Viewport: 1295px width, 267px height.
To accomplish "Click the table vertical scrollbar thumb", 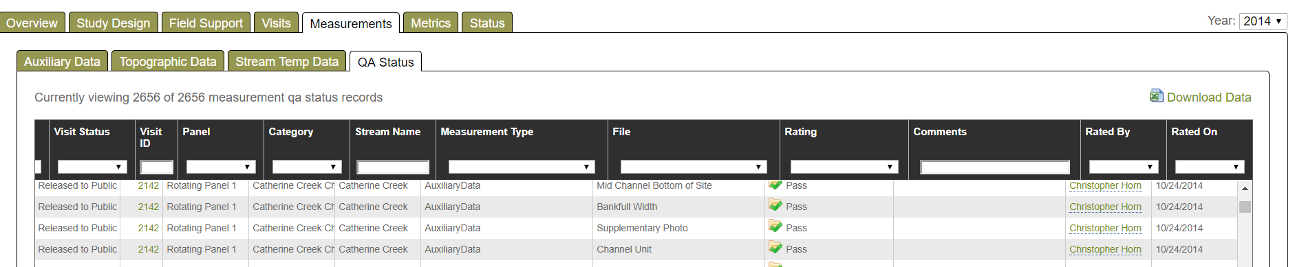I will pyautogui.click(x=1245, y=207).
